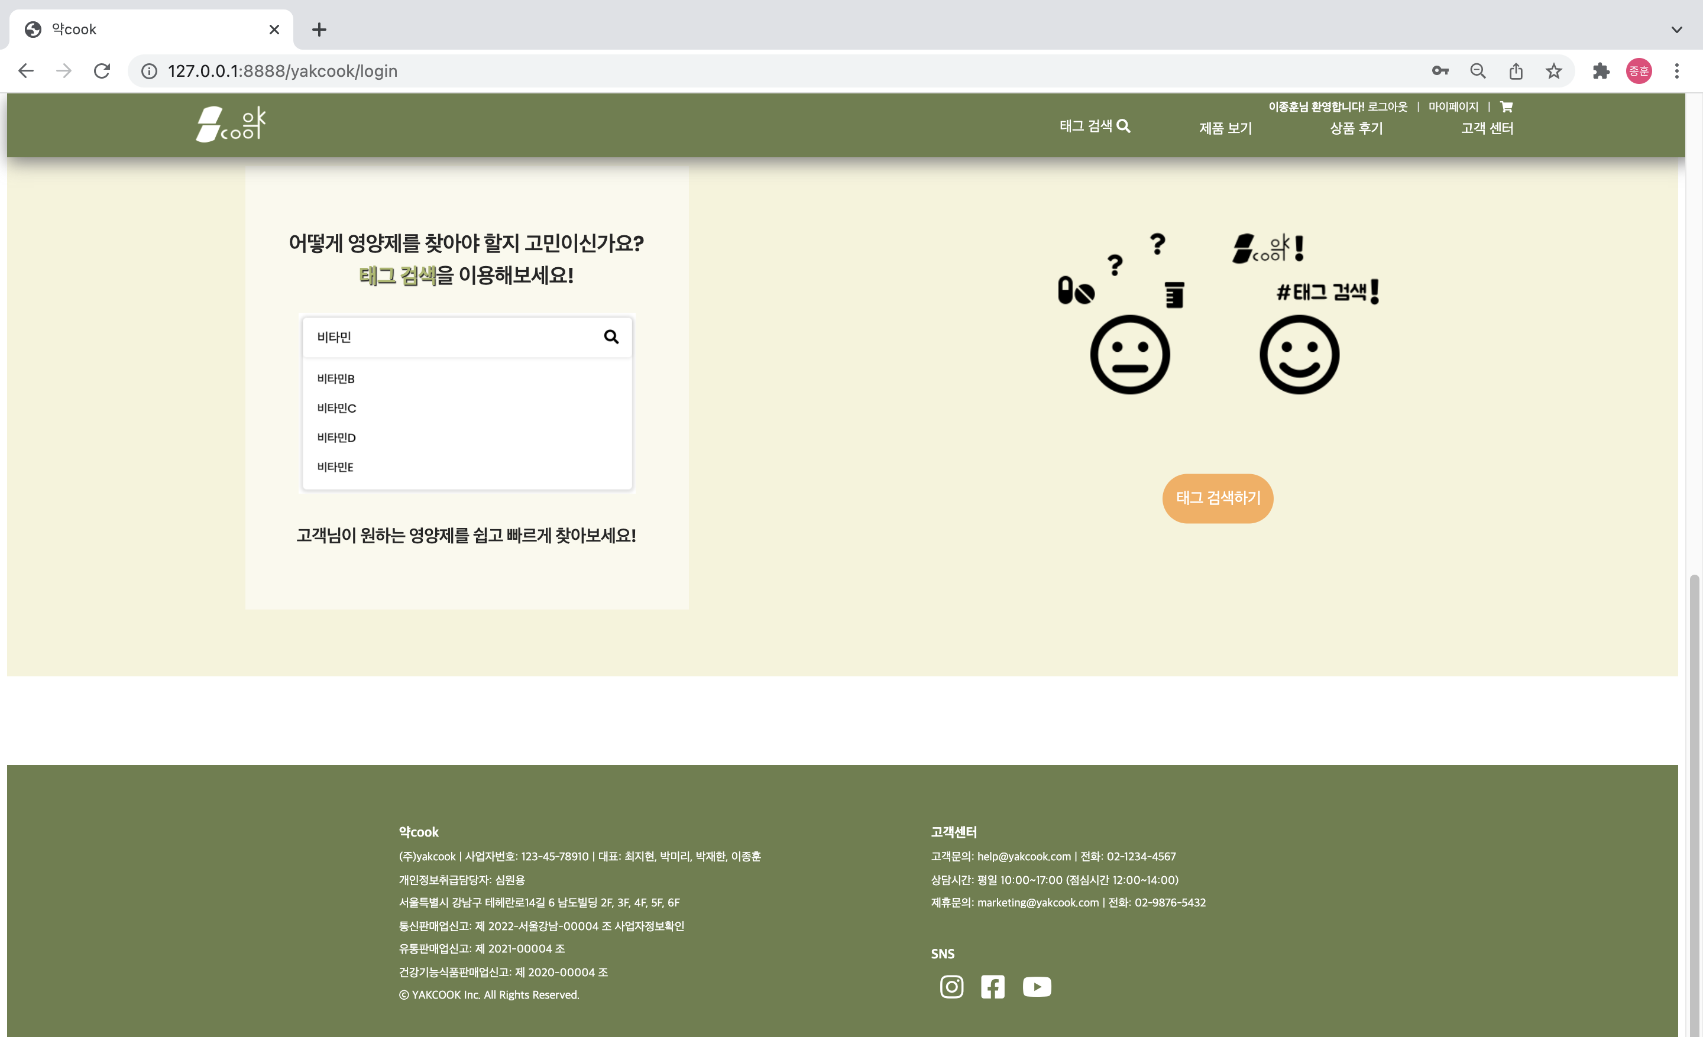Open the shopping cart icon
The image size is (1703, 1037).
pyautogui.click(x=1507, y=106)
